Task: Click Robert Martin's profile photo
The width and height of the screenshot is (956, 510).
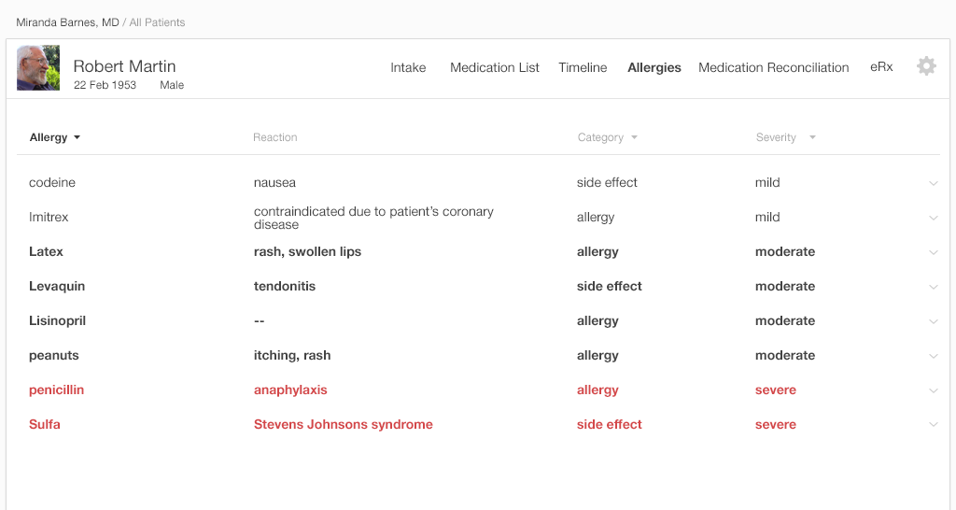Action: pyautogui.click(x=38, y=68)
